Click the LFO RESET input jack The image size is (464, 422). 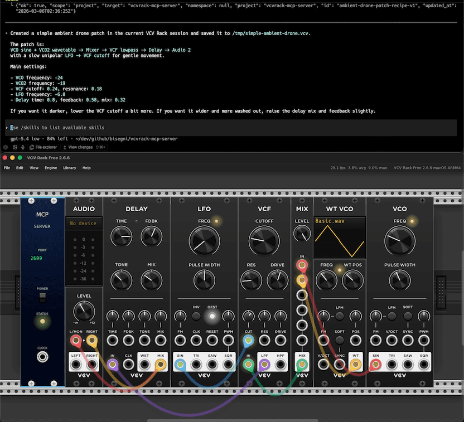coord(212,341)
